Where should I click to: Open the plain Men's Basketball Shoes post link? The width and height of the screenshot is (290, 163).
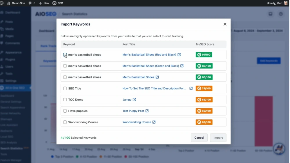[138, 77]
